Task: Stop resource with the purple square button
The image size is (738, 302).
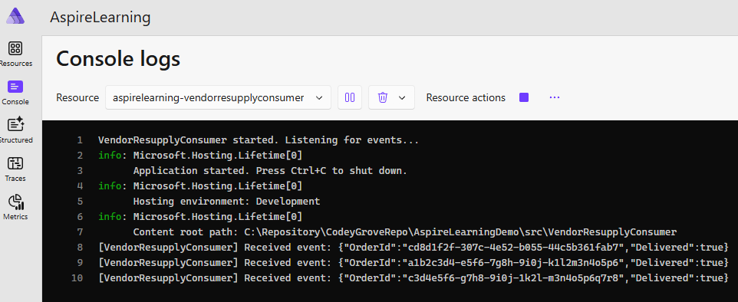Action: [x=524, y=97]
